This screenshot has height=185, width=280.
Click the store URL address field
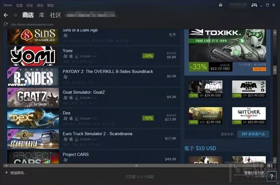32,24
